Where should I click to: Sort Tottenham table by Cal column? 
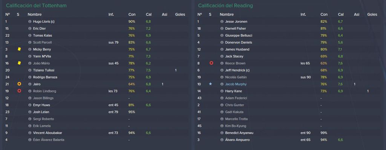[149, 15]
